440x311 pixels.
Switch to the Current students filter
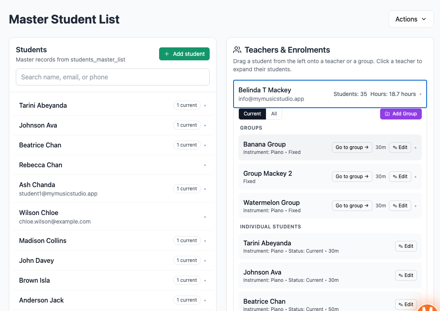click(252, 114)
